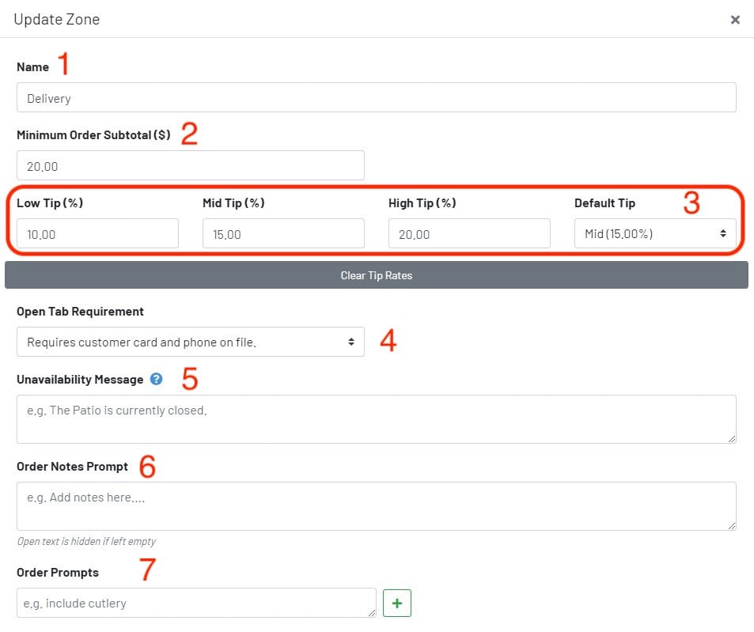Click the Order Notes Prompt resize handle
Viewport: 754px width, 632px height.
(x=732, y=526)
